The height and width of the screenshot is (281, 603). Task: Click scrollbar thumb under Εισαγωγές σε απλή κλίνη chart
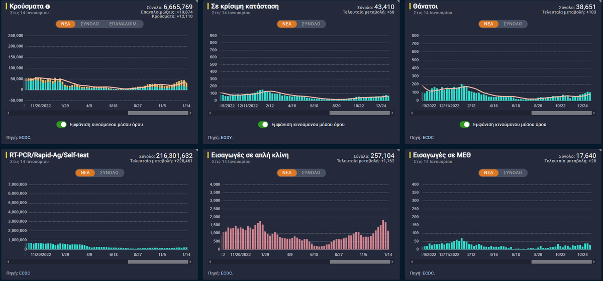359,262
